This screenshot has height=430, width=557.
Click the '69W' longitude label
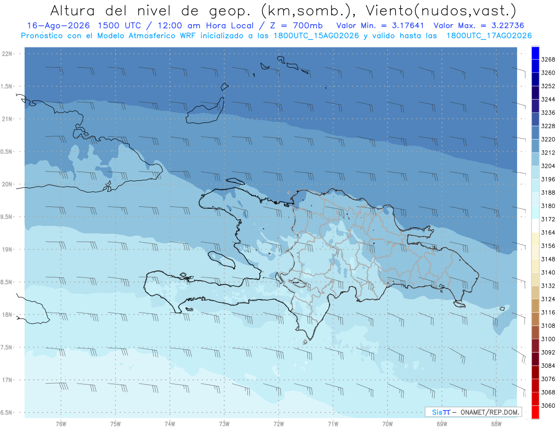[x=442, y=424]
